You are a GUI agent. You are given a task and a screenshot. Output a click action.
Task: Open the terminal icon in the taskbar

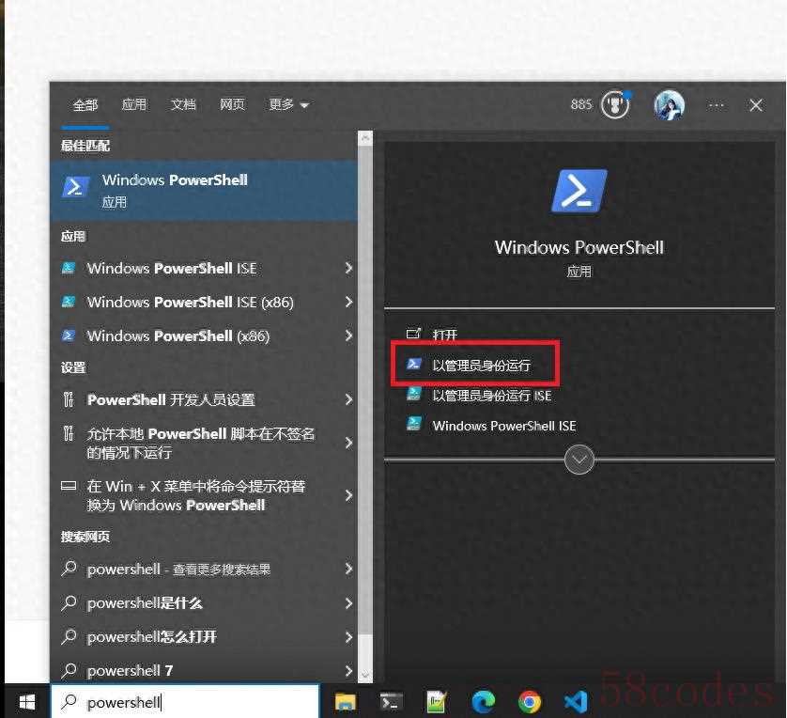click(391, 701)
